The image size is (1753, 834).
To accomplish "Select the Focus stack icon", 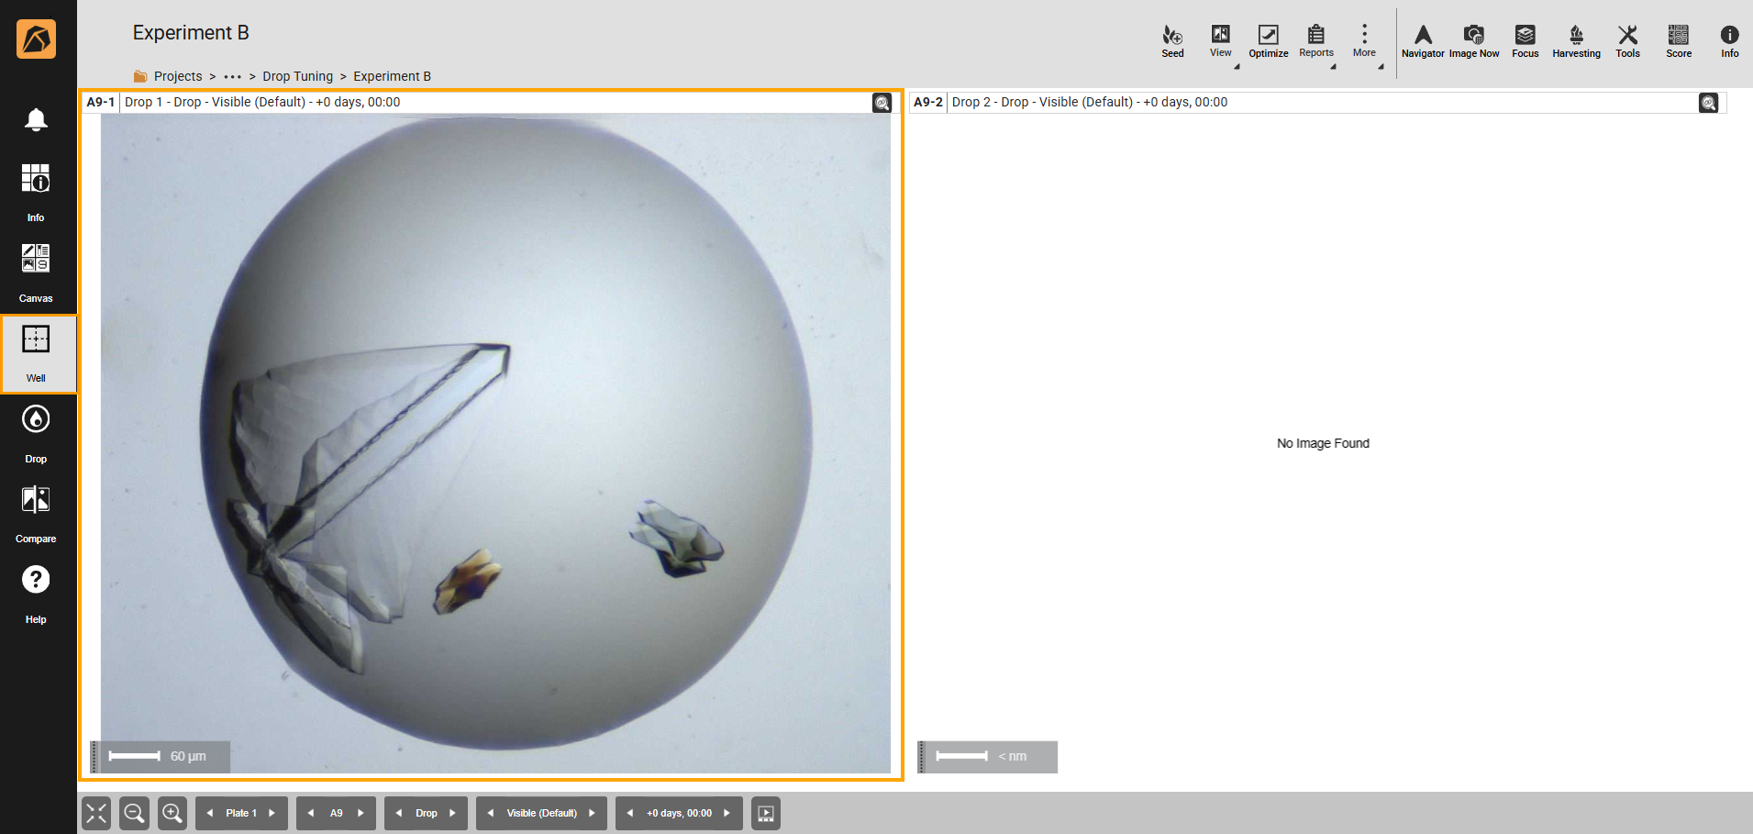I will tap(1525, 41).
